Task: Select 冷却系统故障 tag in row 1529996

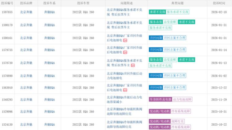Action: click(x=180, y=111)
